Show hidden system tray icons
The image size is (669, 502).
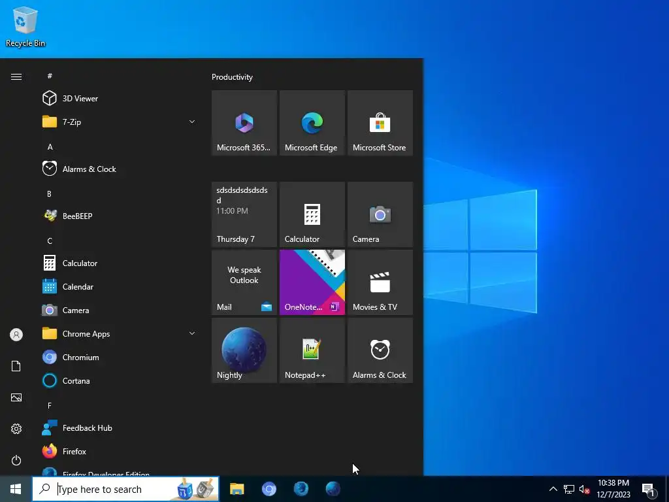[553, 489]
